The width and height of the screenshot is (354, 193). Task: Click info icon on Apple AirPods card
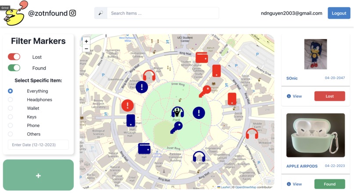pos(289,184)
